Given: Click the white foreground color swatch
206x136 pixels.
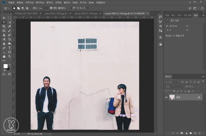Looking at the screenshot, I should [5, 66].
